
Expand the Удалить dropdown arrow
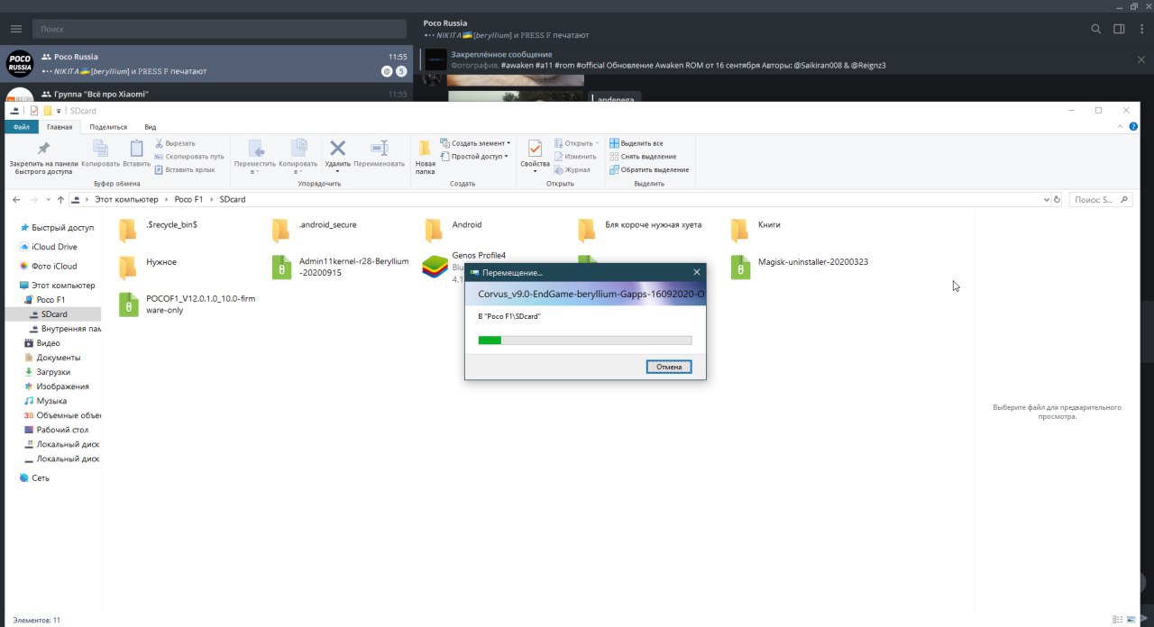tap(338, 171)
